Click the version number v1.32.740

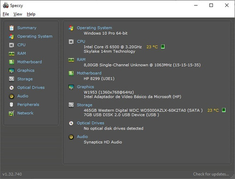[12, 174]
